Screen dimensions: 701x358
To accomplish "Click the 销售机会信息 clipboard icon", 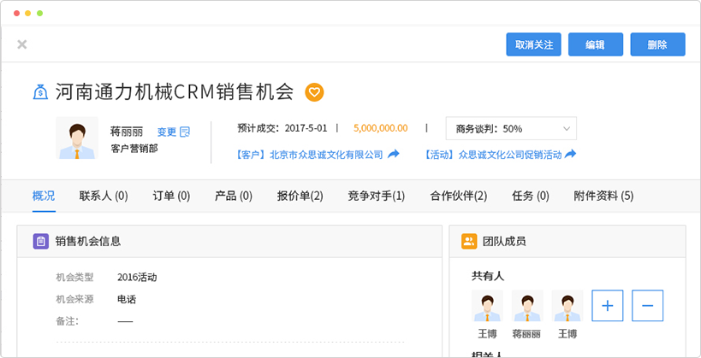I will tap(40, 241).
